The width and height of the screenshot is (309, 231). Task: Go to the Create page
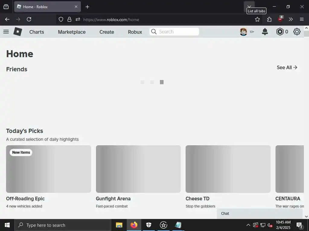click(x=107, y=32)
